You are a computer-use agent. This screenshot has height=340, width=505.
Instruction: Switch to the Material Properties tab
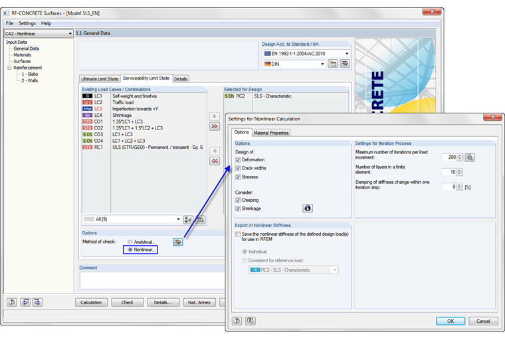271,133
